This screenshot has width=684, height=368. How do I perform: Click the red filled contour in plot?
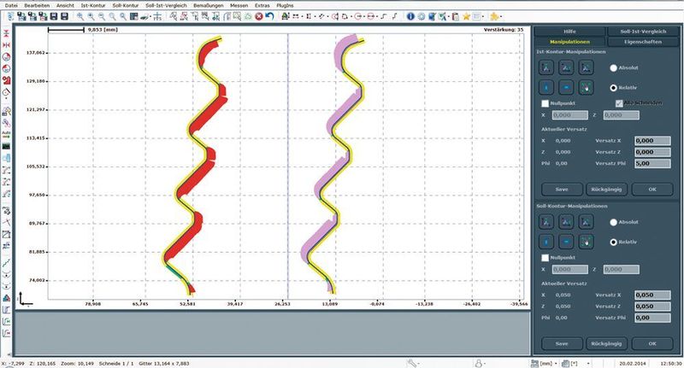coord(202,119)
